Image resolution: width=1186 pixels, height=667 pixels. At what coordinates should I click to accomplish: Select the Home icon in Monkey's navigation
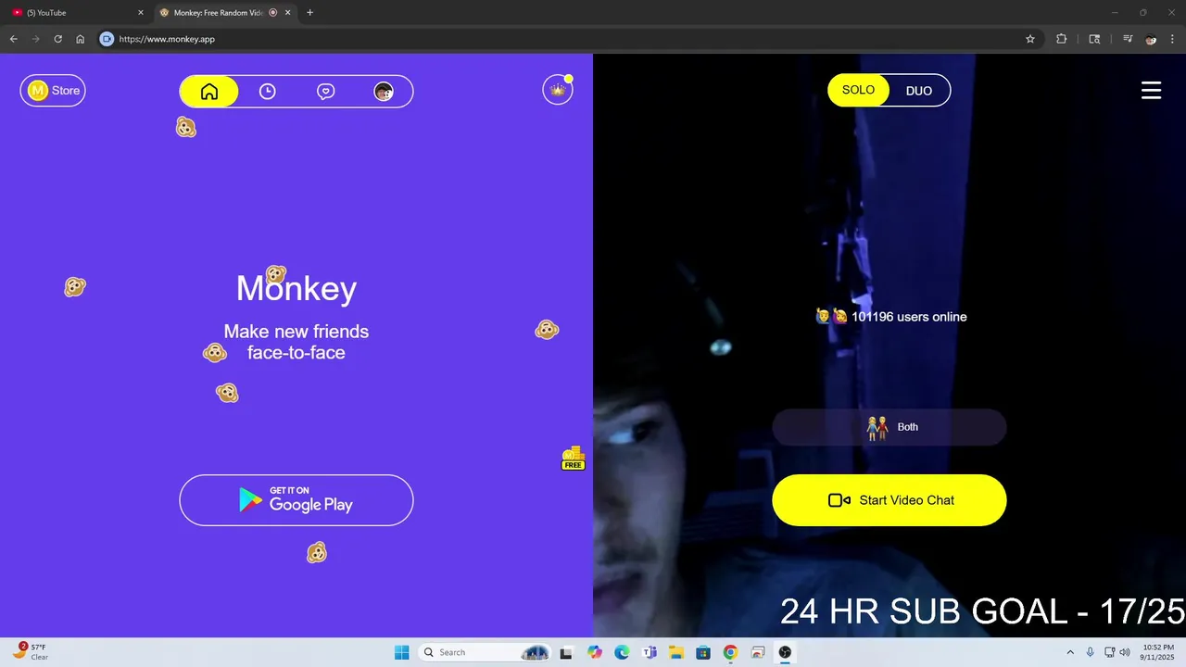tap(209, 92)
